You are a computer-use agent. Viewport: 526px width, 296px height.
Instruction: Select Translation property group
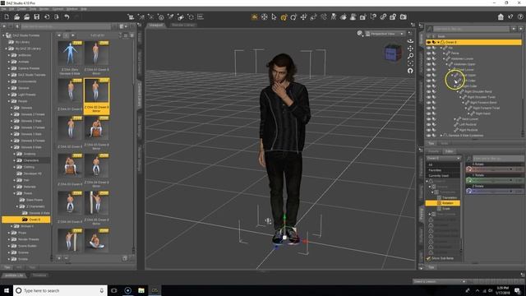point(450,197)
